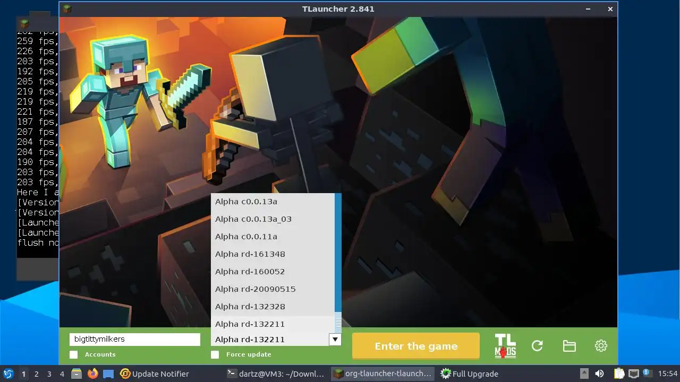The height and width of the screenshot is (382, 680).
Task: Choose Alpha c0.0.11a from list
Action: [x=273, y=237]
